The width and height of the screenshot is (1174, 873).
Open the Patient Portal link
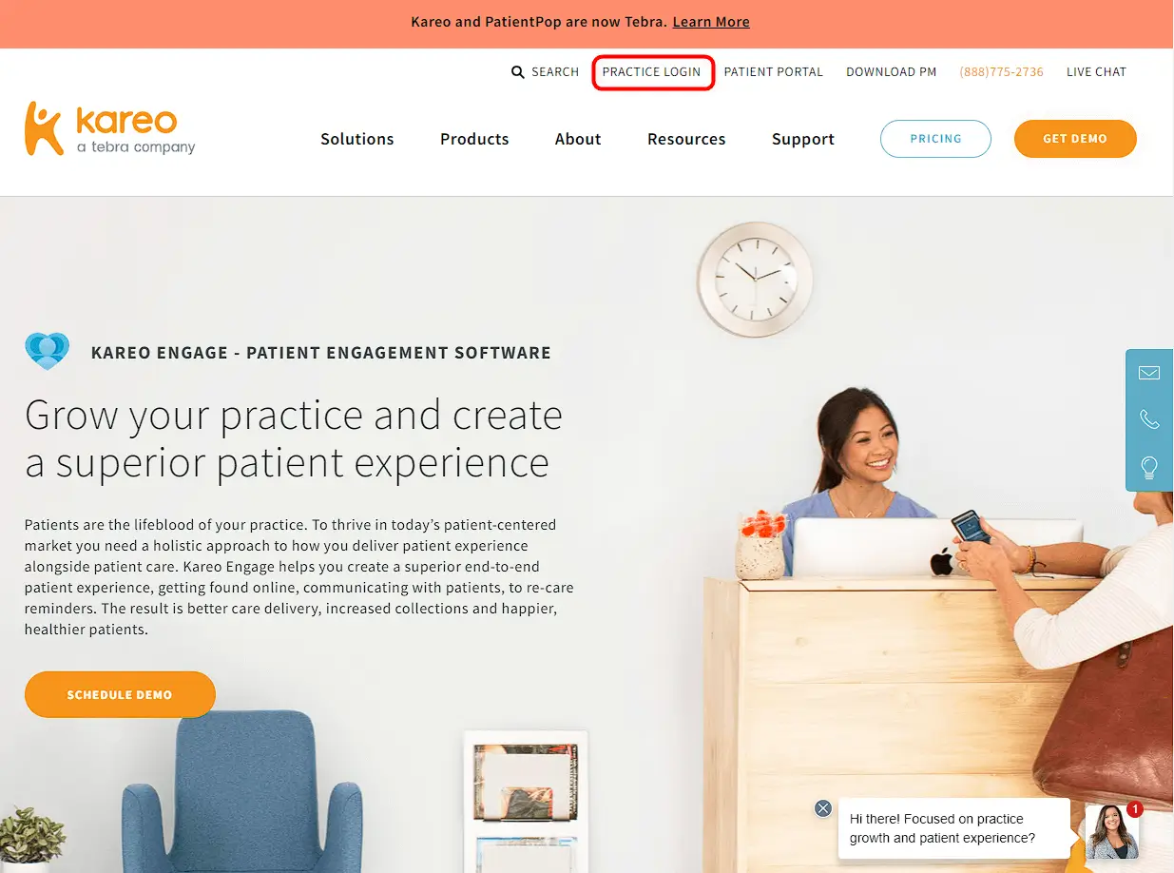tap(774, 72)
